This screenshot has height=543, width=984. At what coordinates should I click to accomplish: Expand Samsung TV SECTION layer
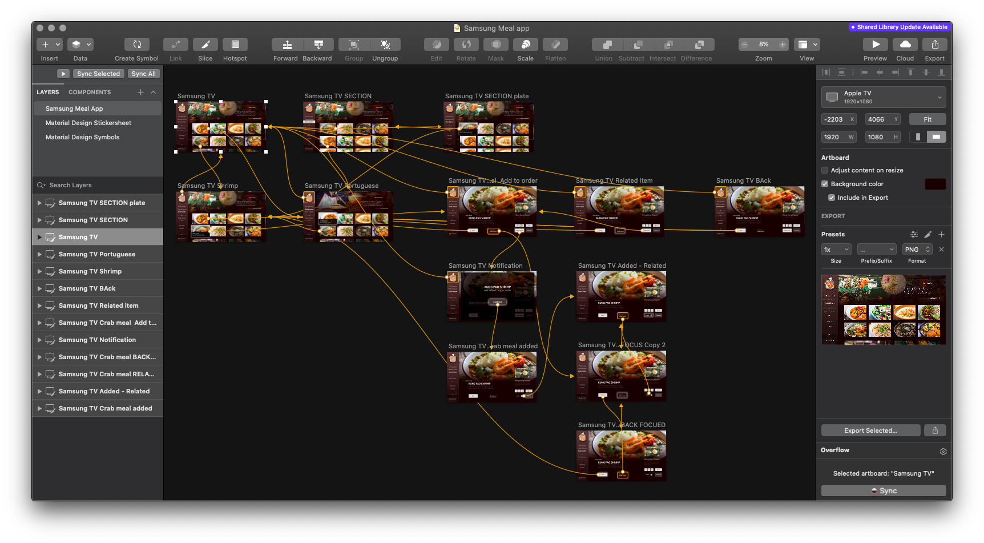click(39, 220)
